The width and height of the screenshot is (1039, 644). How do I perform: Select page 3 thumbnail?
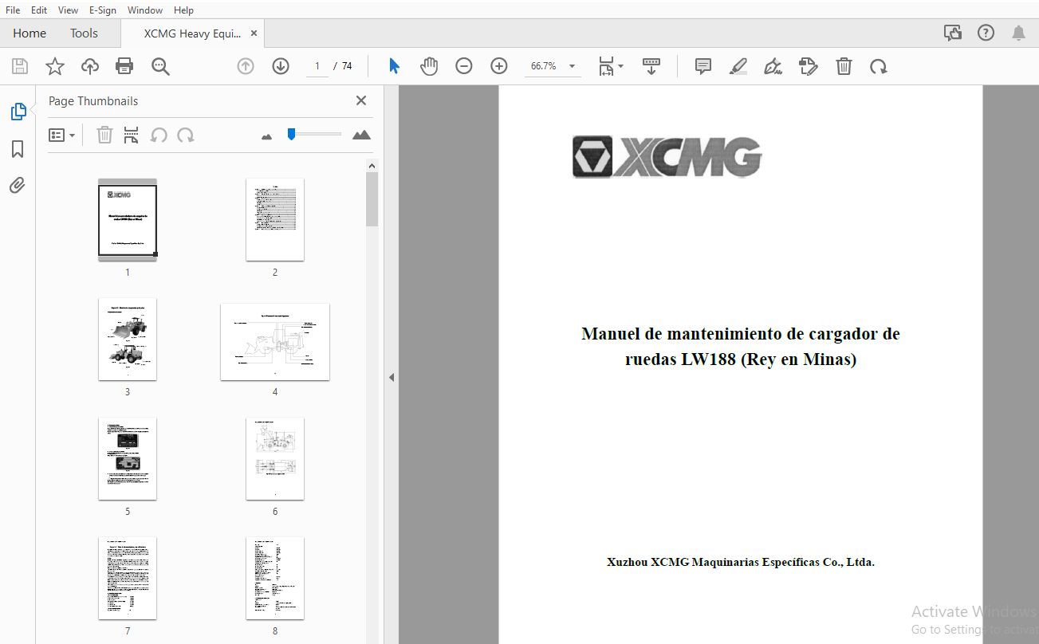pos(128,340)
